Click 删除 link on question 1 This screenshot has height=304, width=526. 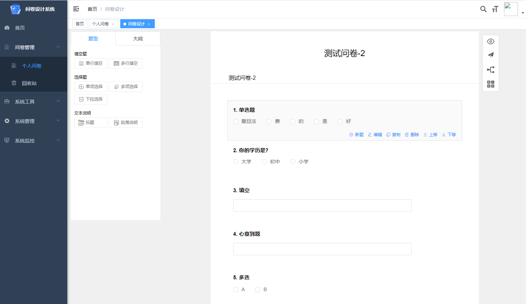[x=412, y=135]
